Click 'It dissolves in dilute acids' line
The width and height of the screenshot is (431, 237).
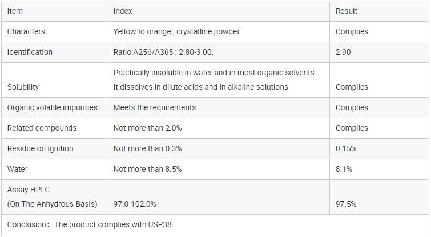[x=200, y=87]
